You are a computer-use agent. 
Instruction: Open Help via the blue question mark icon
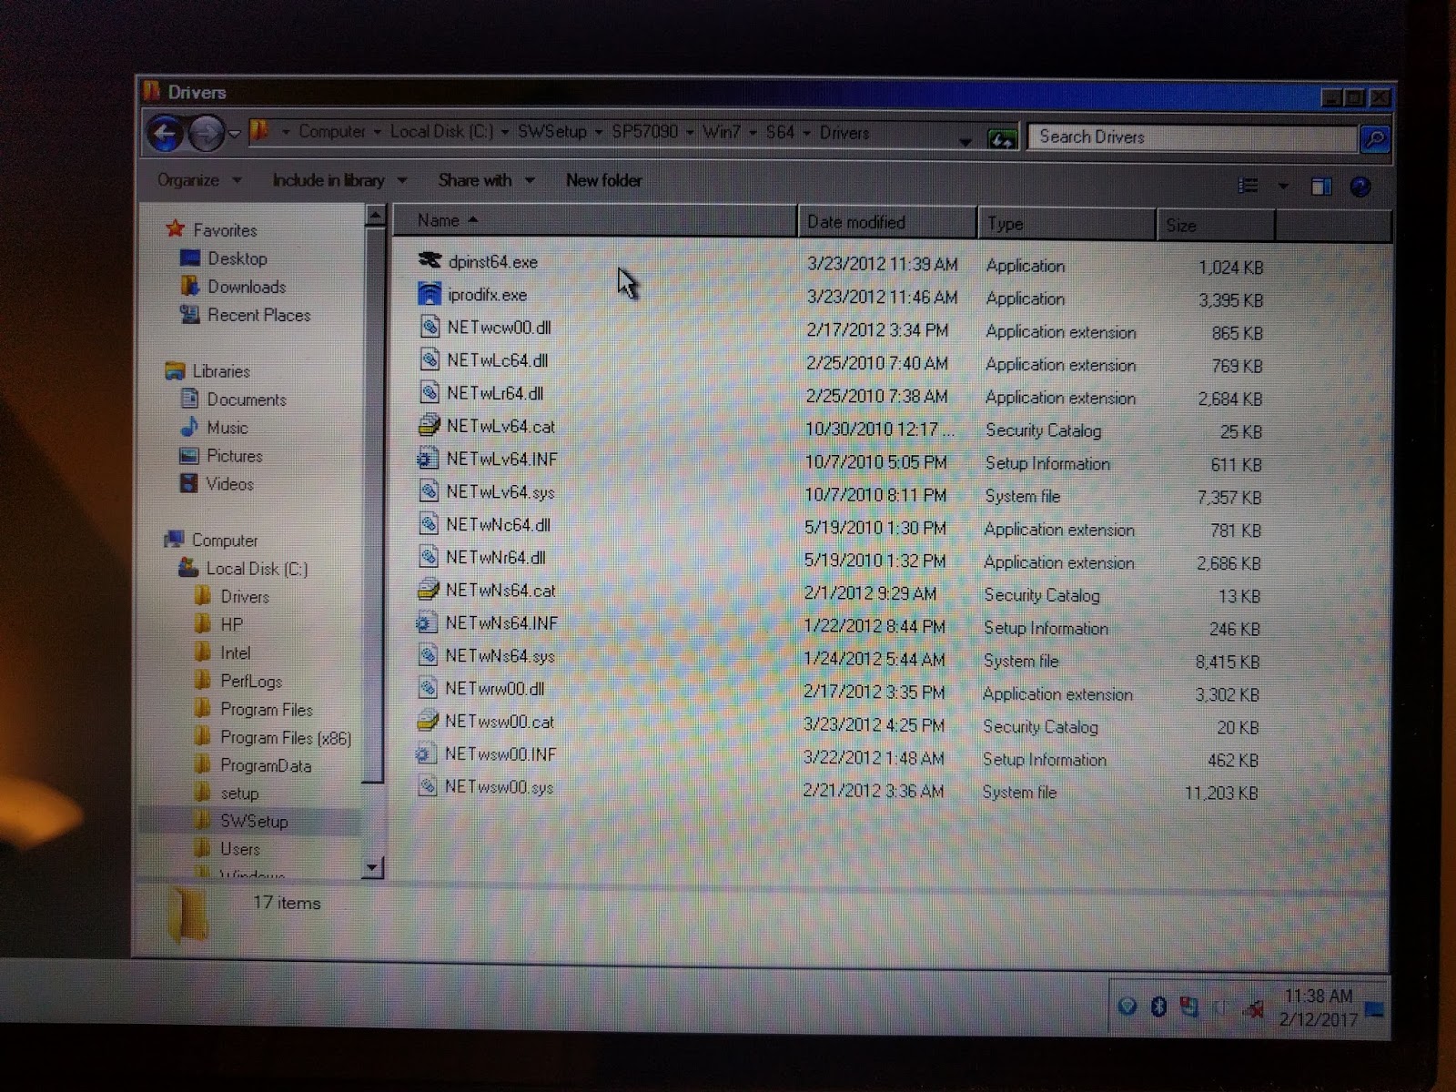1360,187
